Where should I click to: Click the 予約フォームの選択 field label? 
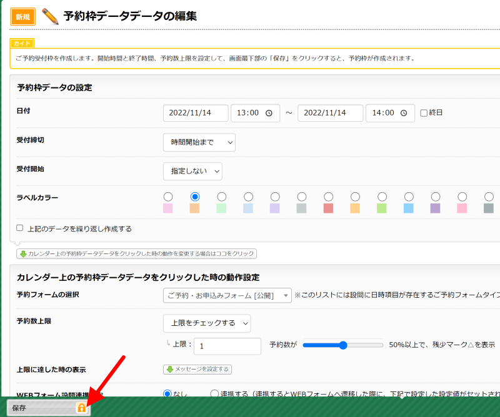tap(48, 295)
